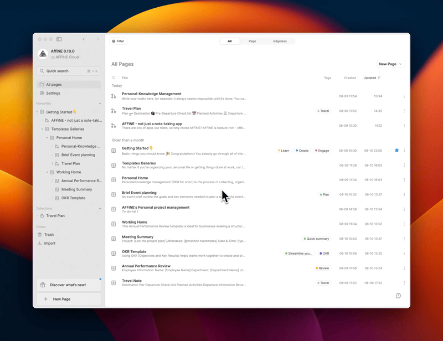
Task: Click the Learn tag on Getting Started
Action: pos(284,151)
